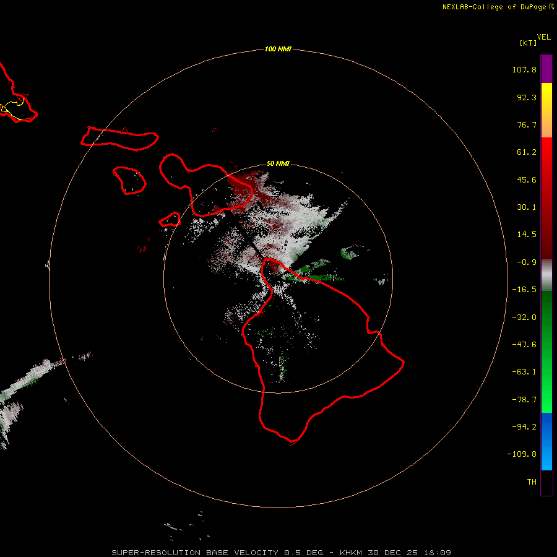This screenshot has height=557, width=557.
Task: Select the 107.8 scale value
Action: [x=524, y=69]
